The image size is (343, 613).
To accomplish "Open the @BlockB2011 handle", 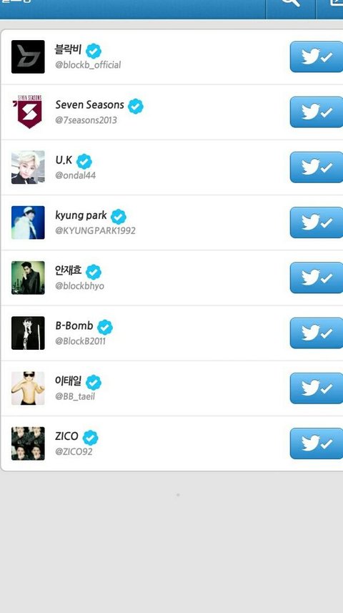I will (x=80, y=341).
